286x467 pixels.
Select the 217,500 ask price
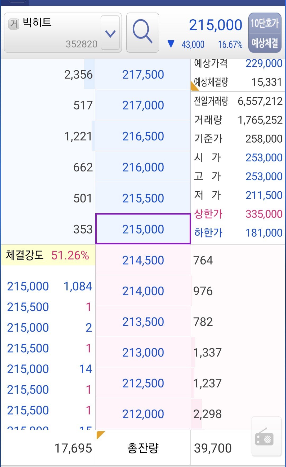pyautogui.click(x=143, y=74)
